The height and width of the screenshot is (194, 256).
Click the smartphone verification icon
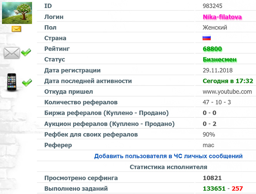(12, 82)
